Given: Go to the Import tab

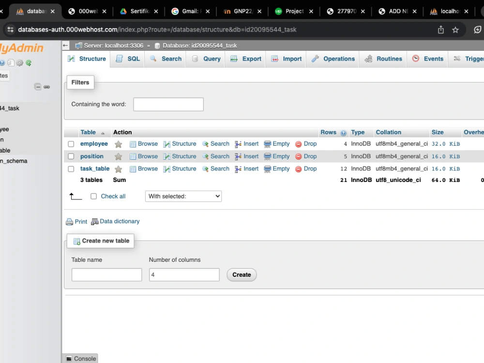Looking at the screenshot, I should (x=286, y=59).
